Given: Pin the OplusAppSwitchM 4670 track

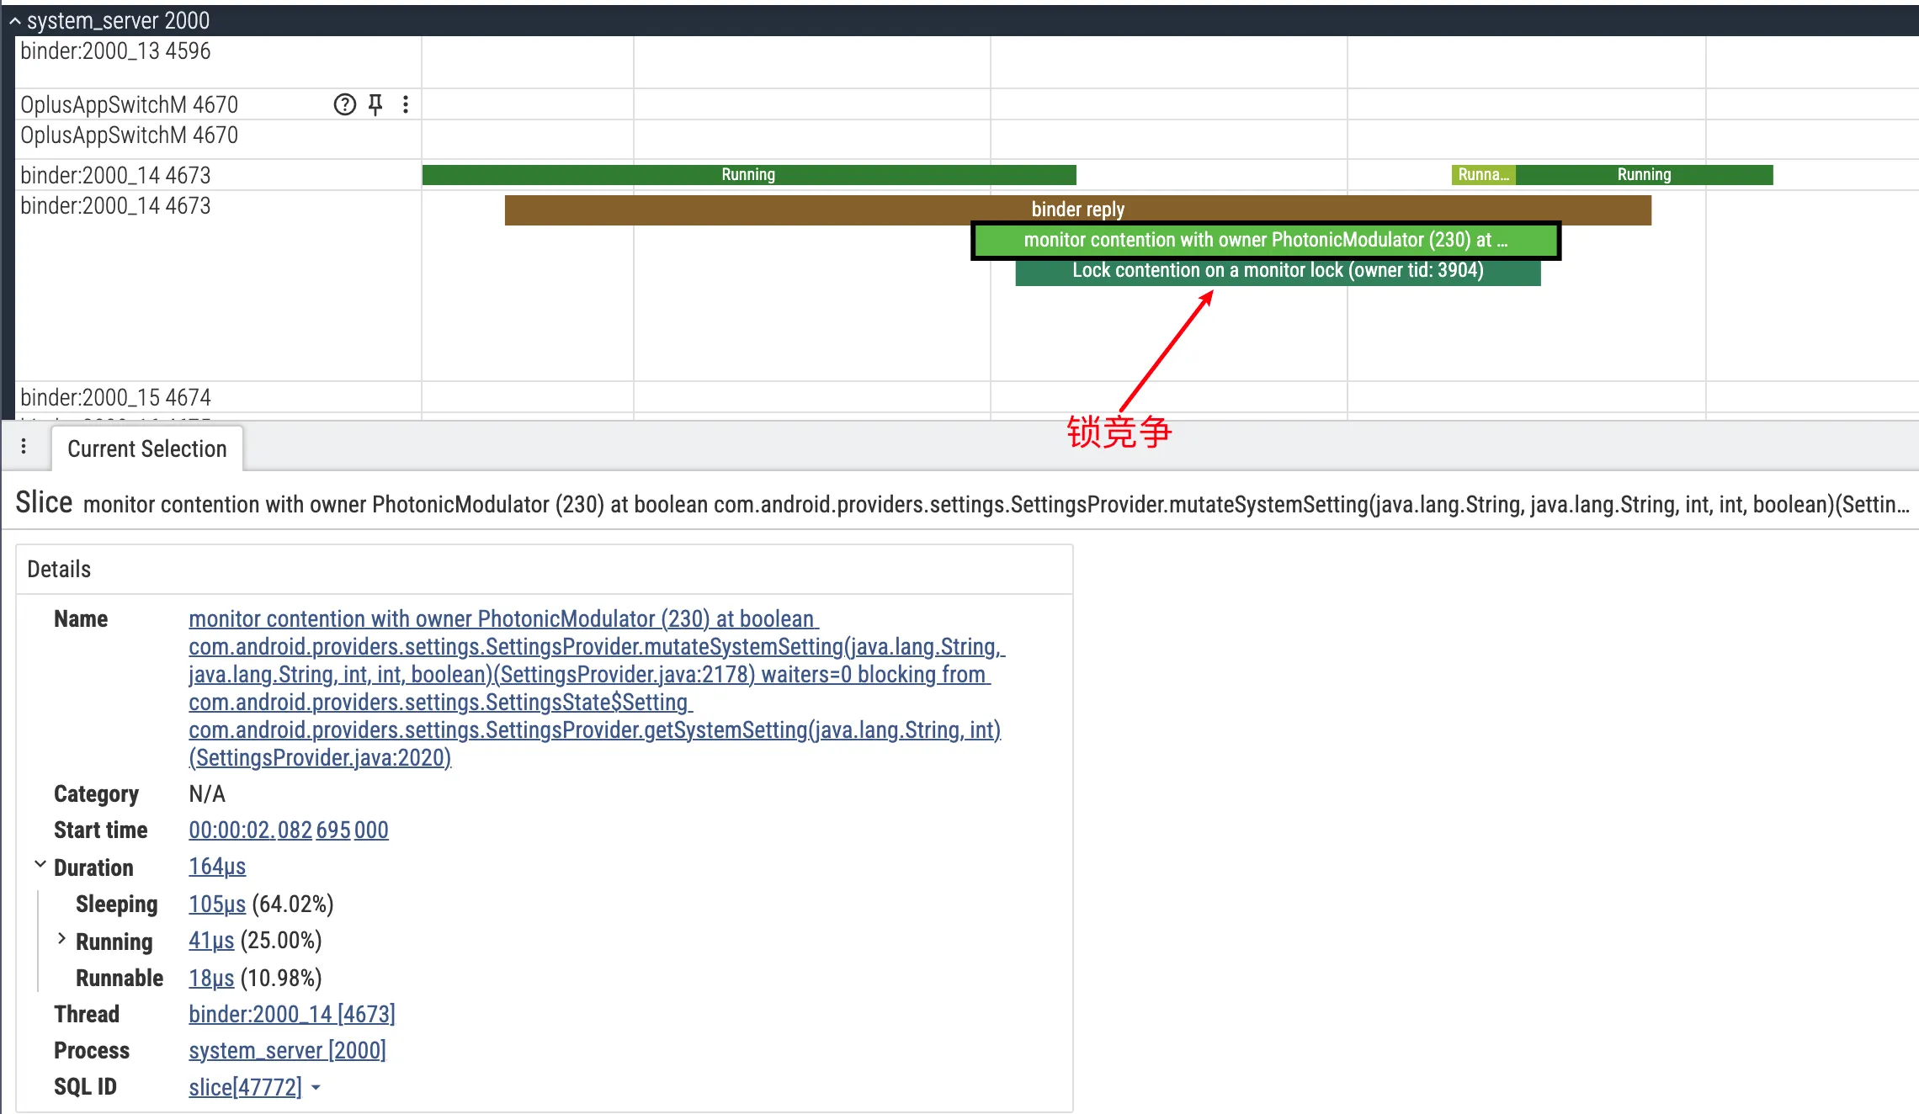Looking at the screenshot, I should 375,104.
